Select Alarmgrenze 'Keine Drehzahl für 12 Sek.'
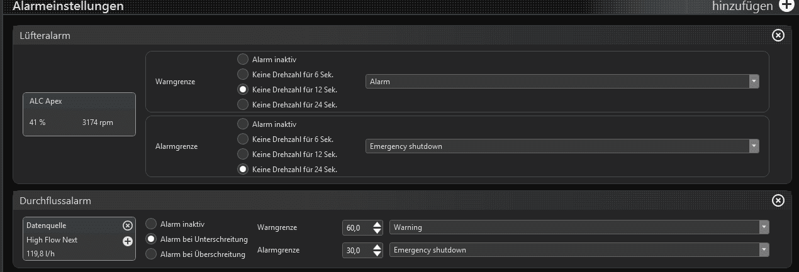This screenshot has width=799, height=272. pyautogui.click(x=243, y=154)
